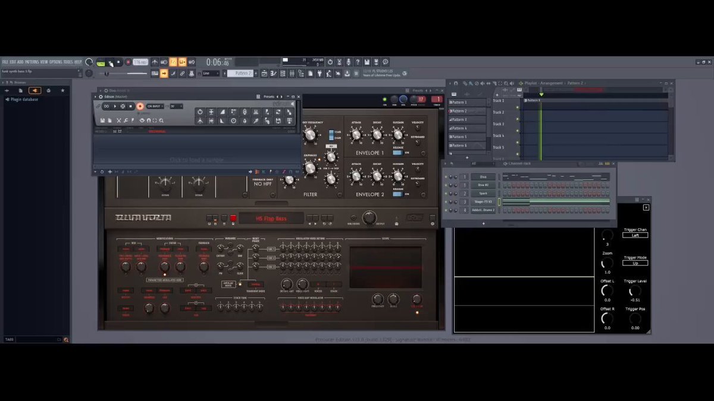
Task: Open the ON INPUT dropdown in Edison
Action: coord(155,106)
